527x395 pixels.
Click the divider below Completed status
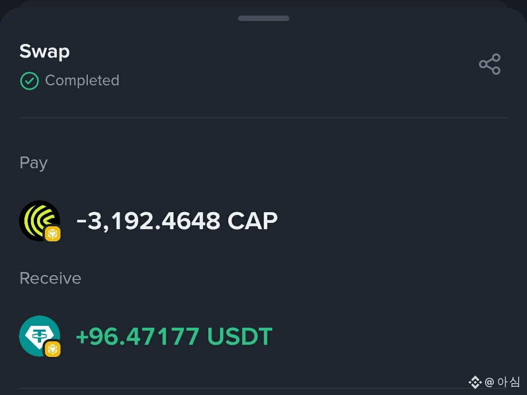click(x=263, y=118)
